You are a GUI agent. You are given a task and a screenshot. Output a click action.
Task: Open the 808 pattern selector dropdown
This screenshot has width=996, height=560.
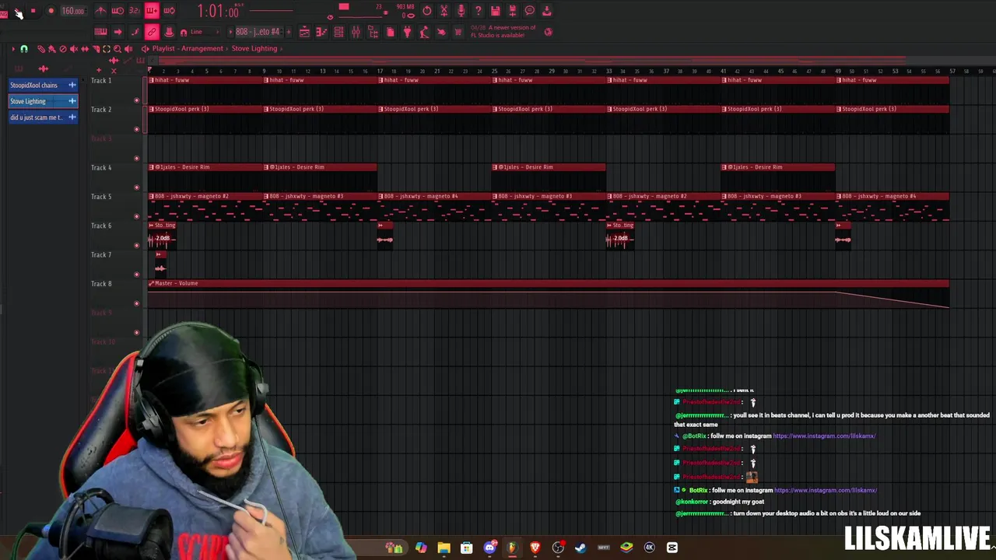click(258, 32)
